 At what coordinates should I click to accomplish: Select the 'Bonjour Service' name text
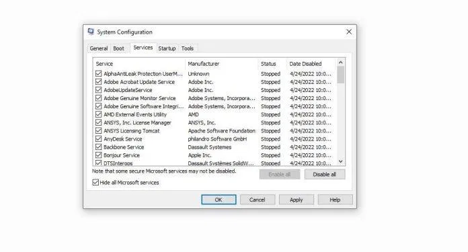coord(122,155)
